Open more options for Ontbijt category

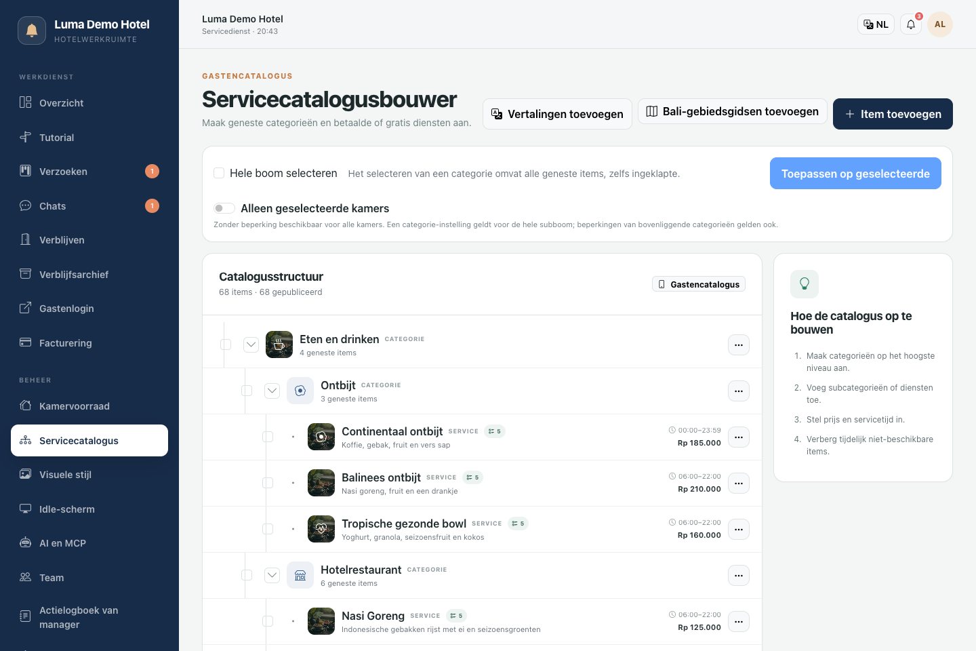(739, 391)
